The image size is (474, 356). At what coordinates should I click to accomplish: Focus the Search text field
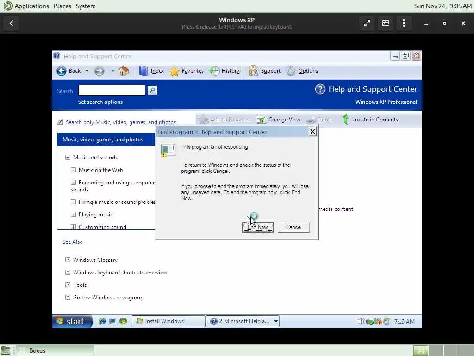coord(112,90)
